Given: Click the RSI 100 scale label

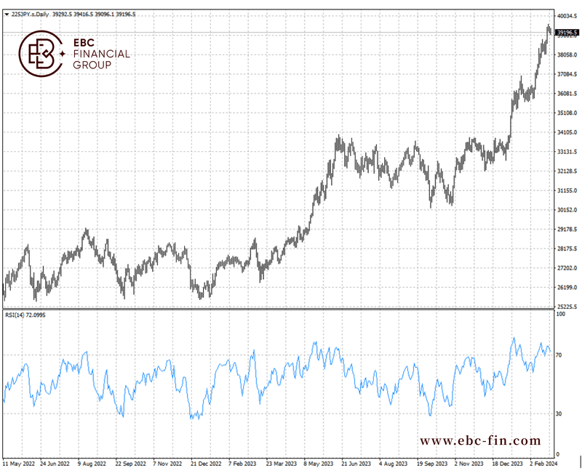Looking at the screenshot, I should 561,314.
